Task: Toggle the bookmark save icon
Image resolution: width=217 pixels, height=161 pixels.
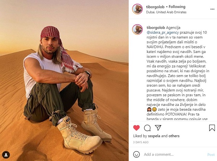Action: (x=212, y=128)
